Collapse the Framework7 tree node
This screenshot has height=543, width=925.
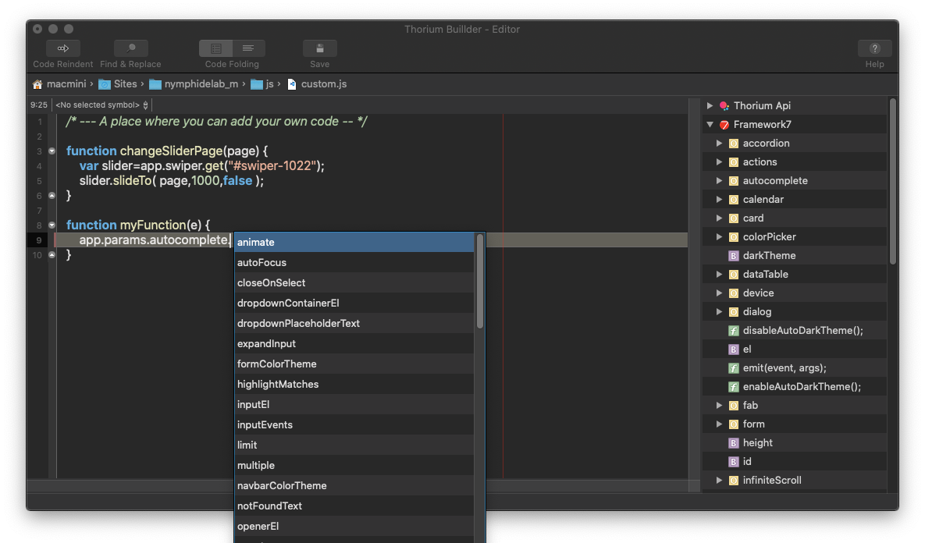(710, 125)
